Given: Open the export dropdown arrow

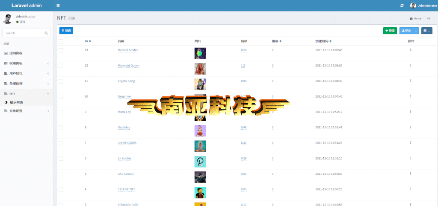Looking at the screenshot, I should 416,31.
